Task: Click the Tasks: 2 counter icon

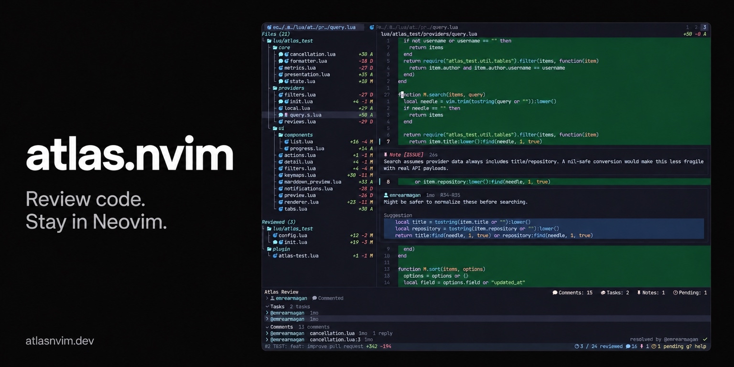Action: [x=603, y=292]
